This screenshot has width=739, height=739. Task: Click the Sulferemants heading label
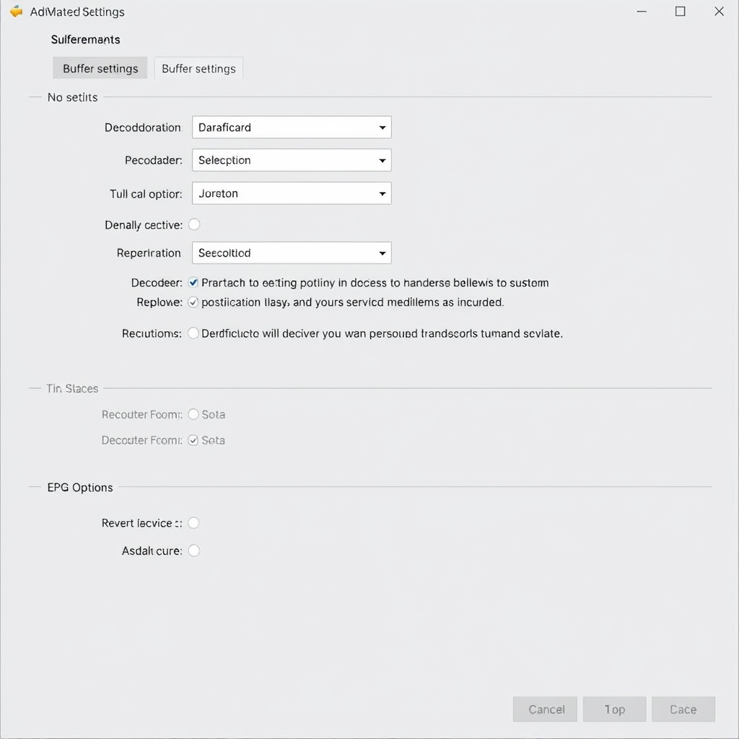(85, 40)
